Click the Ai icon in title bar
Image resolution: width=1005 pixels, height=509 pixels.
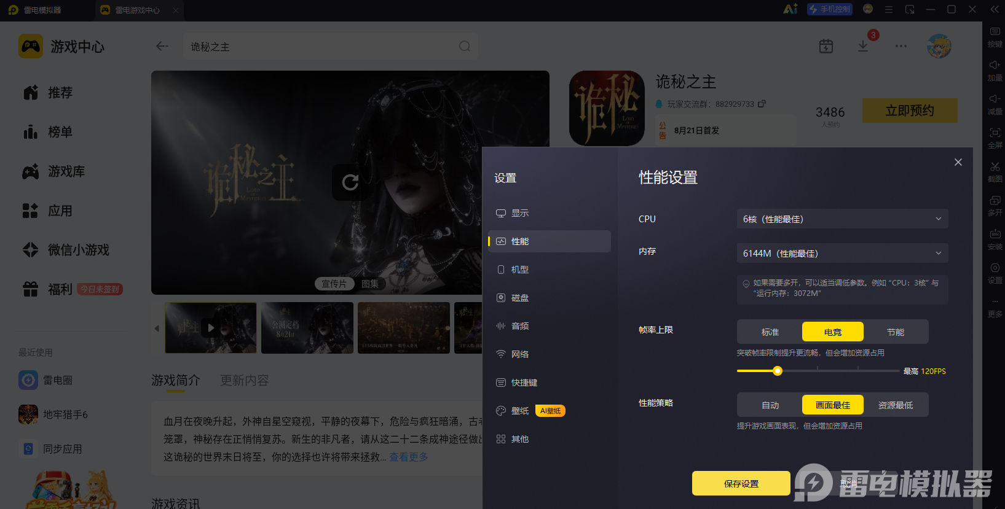790,9
